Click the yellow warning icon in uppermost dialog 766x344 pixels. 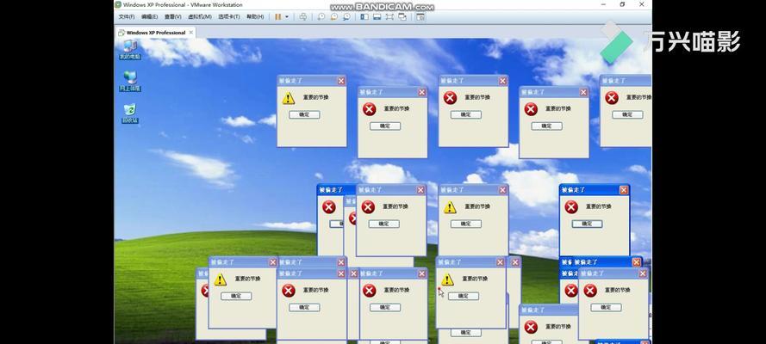289,98
